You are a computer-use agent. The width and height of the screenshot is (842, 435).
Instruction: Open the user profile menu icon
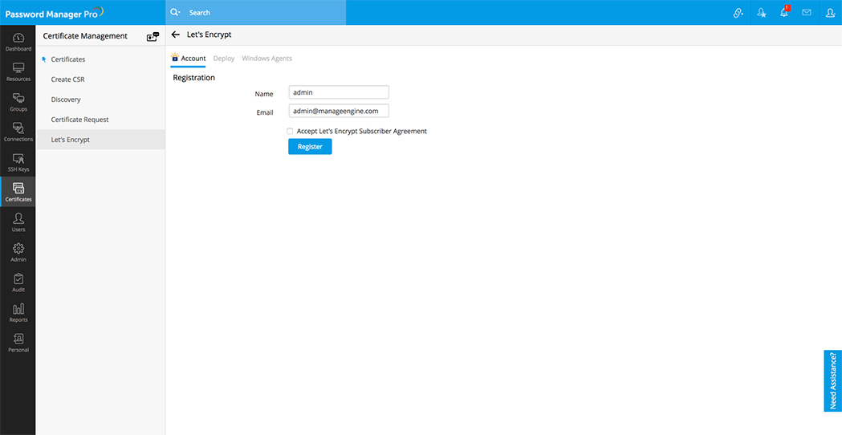tap(830, 13)
